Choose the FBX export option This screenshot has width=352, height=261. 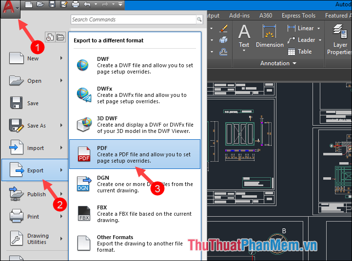[135, 213]
